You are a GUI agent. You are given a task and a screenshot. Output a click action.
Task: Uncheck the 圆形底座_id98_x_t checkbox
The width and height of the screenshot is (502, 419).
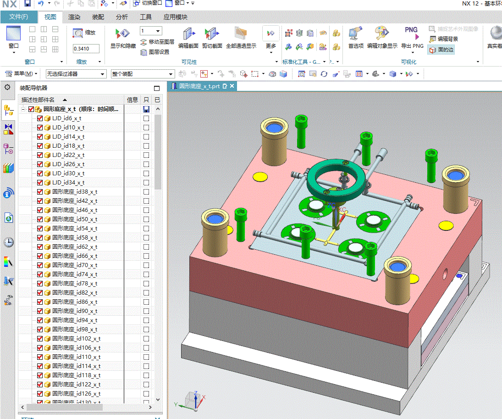click(40, 330)
